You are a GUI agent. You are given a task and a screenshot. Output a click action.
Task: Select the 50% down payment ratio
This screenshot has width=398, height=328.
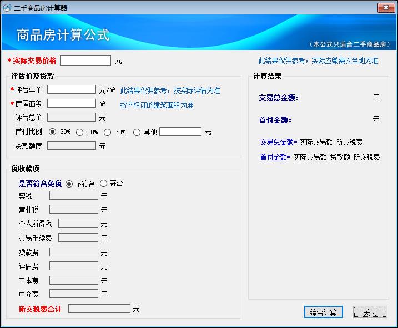[x=80, y=132]
